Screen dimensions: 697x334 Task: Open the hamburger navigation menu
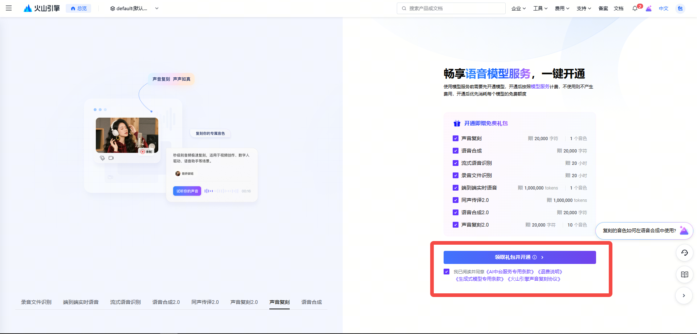9,8
